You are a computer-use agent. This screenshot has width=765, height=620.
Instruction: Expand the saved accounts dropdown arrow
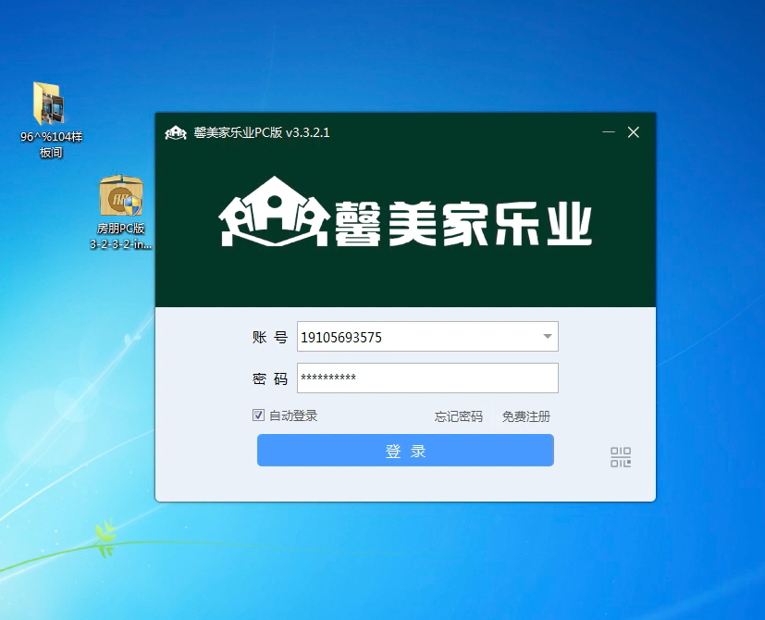(547, 337)
